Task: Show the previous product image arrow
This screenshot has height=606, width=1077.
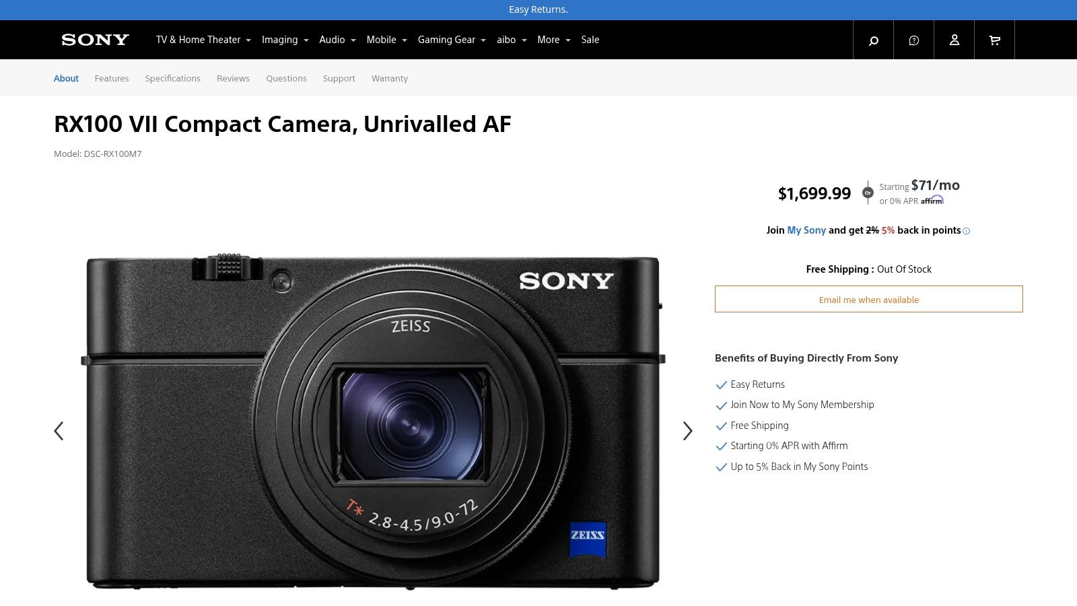Action: (x=59, y=431)
